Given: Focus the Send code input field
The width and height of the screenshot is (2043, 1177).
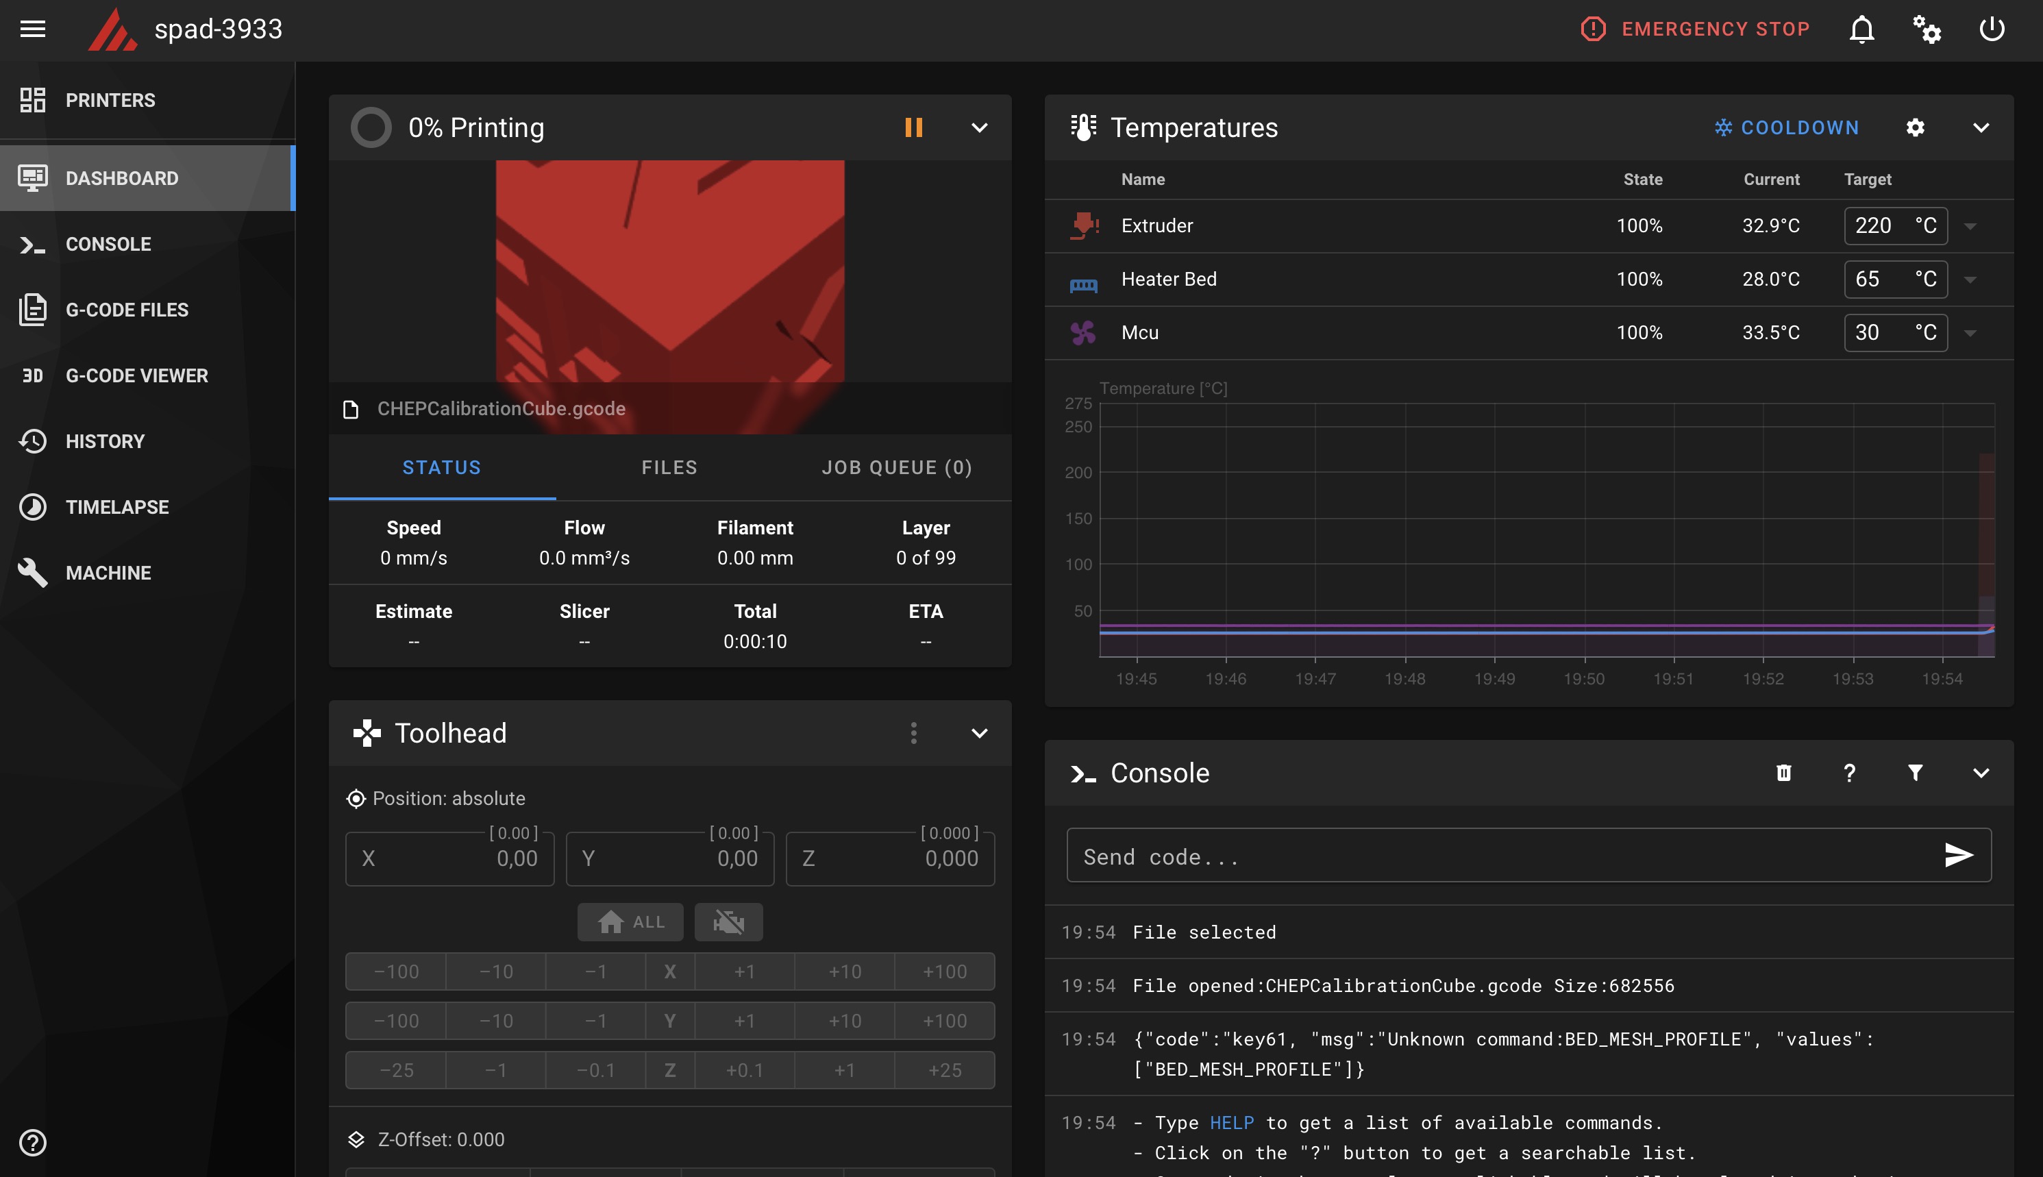Looking at the screenshot, I should (1503, 856).
